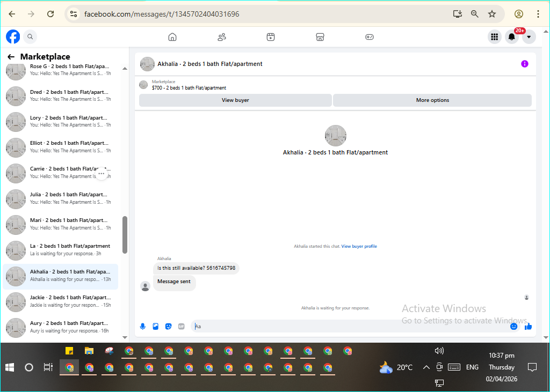550x392 pixels.
Task: Click "Is this still available? 5616745798" message
Action: pyautogui.click(x=196, y=268)
